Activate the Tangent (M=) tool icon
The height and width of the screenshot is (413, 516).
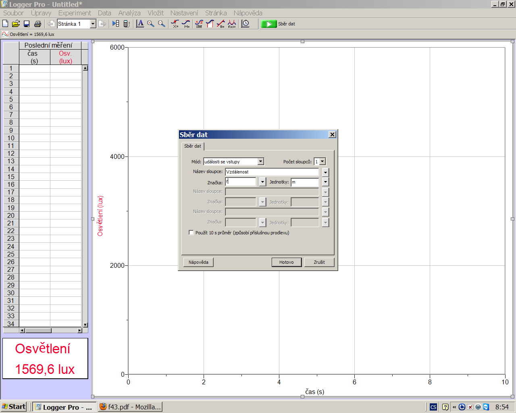point(186,24)
